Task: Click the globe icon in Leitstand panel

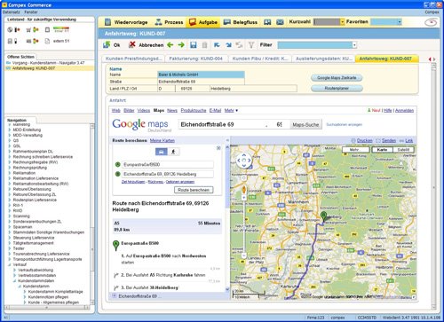Action: point(10,30)
